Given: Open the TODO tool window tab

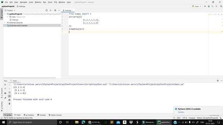Looking at the screenshot, I should tap(17, 115).
